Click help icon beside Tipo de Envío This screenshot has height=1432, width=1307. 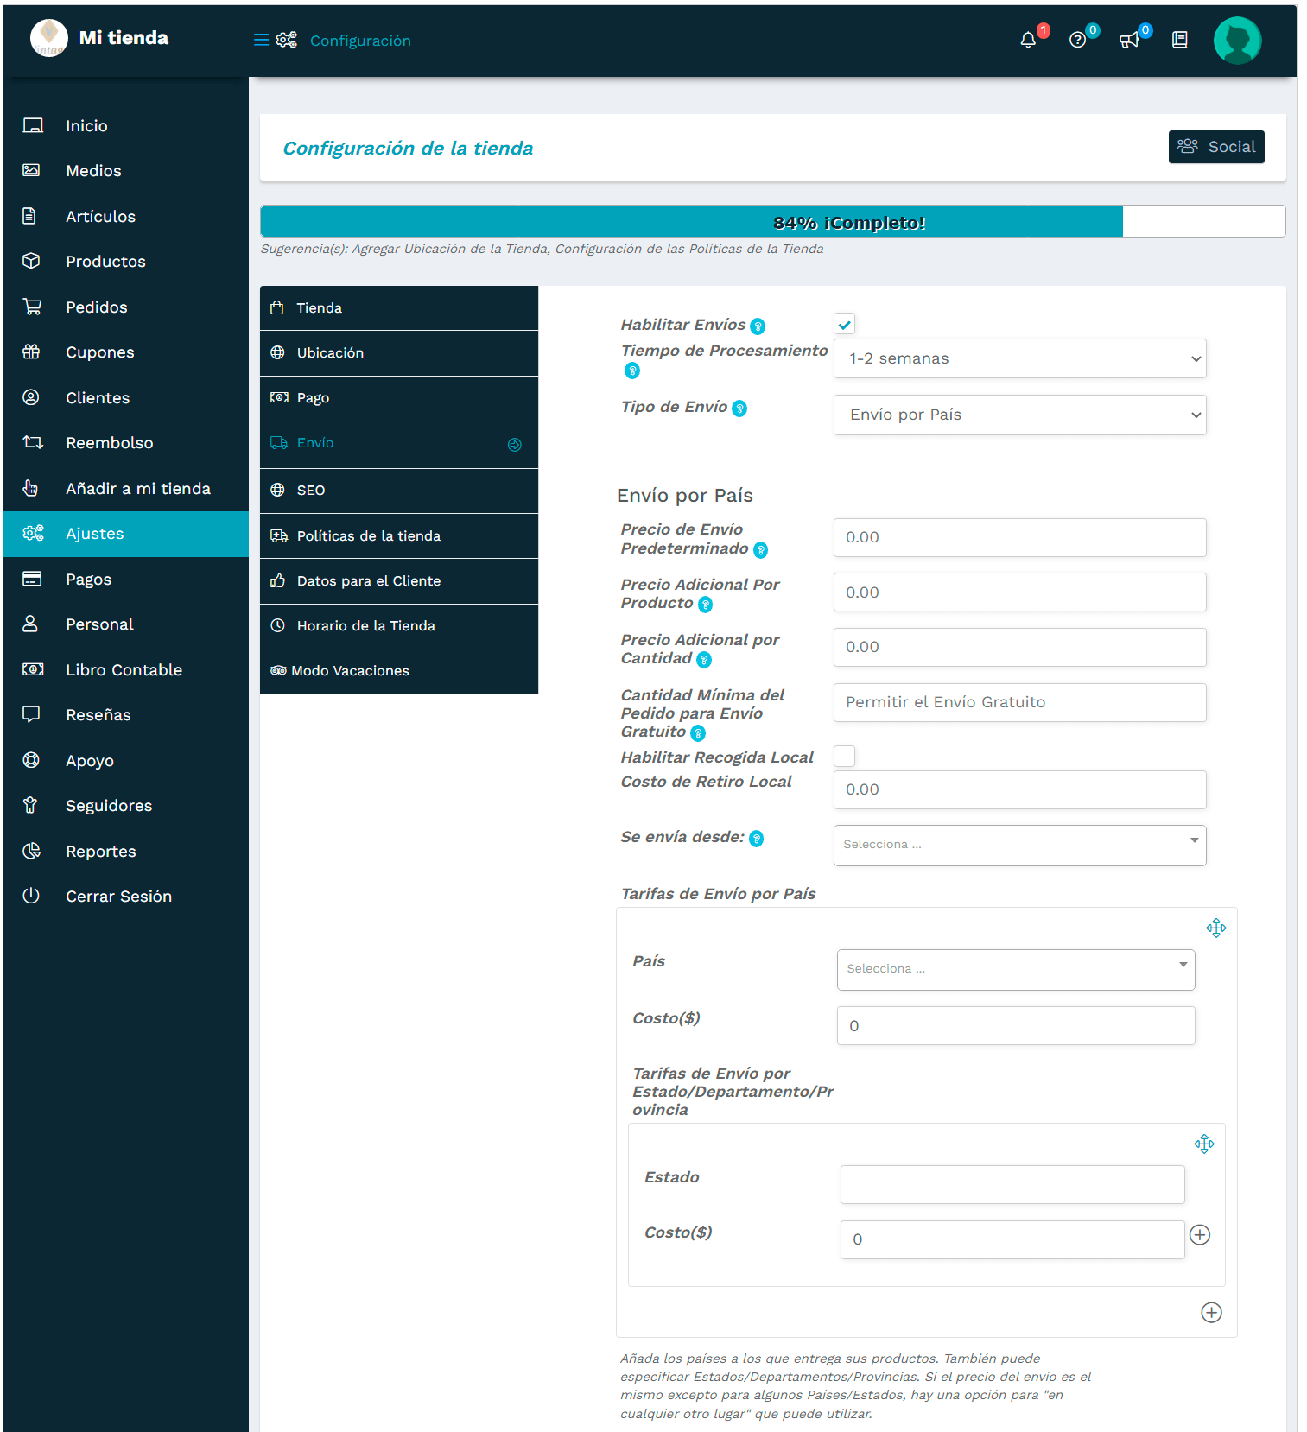click(x=739, y=409)
